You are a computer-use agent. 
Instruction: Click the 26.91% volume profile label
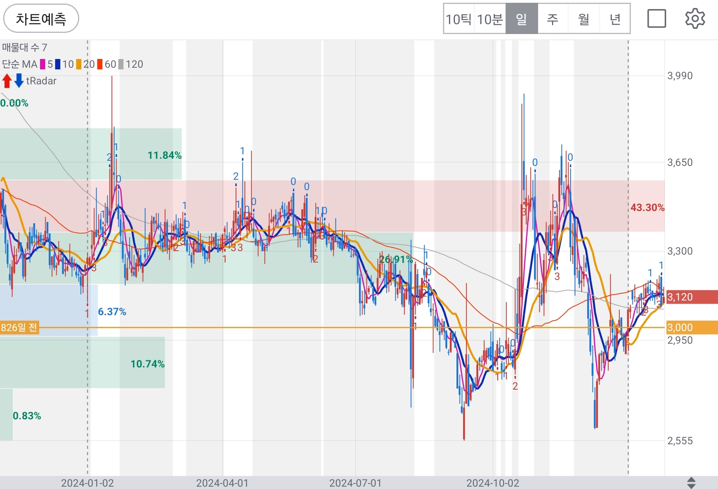[x=396, y=260]
